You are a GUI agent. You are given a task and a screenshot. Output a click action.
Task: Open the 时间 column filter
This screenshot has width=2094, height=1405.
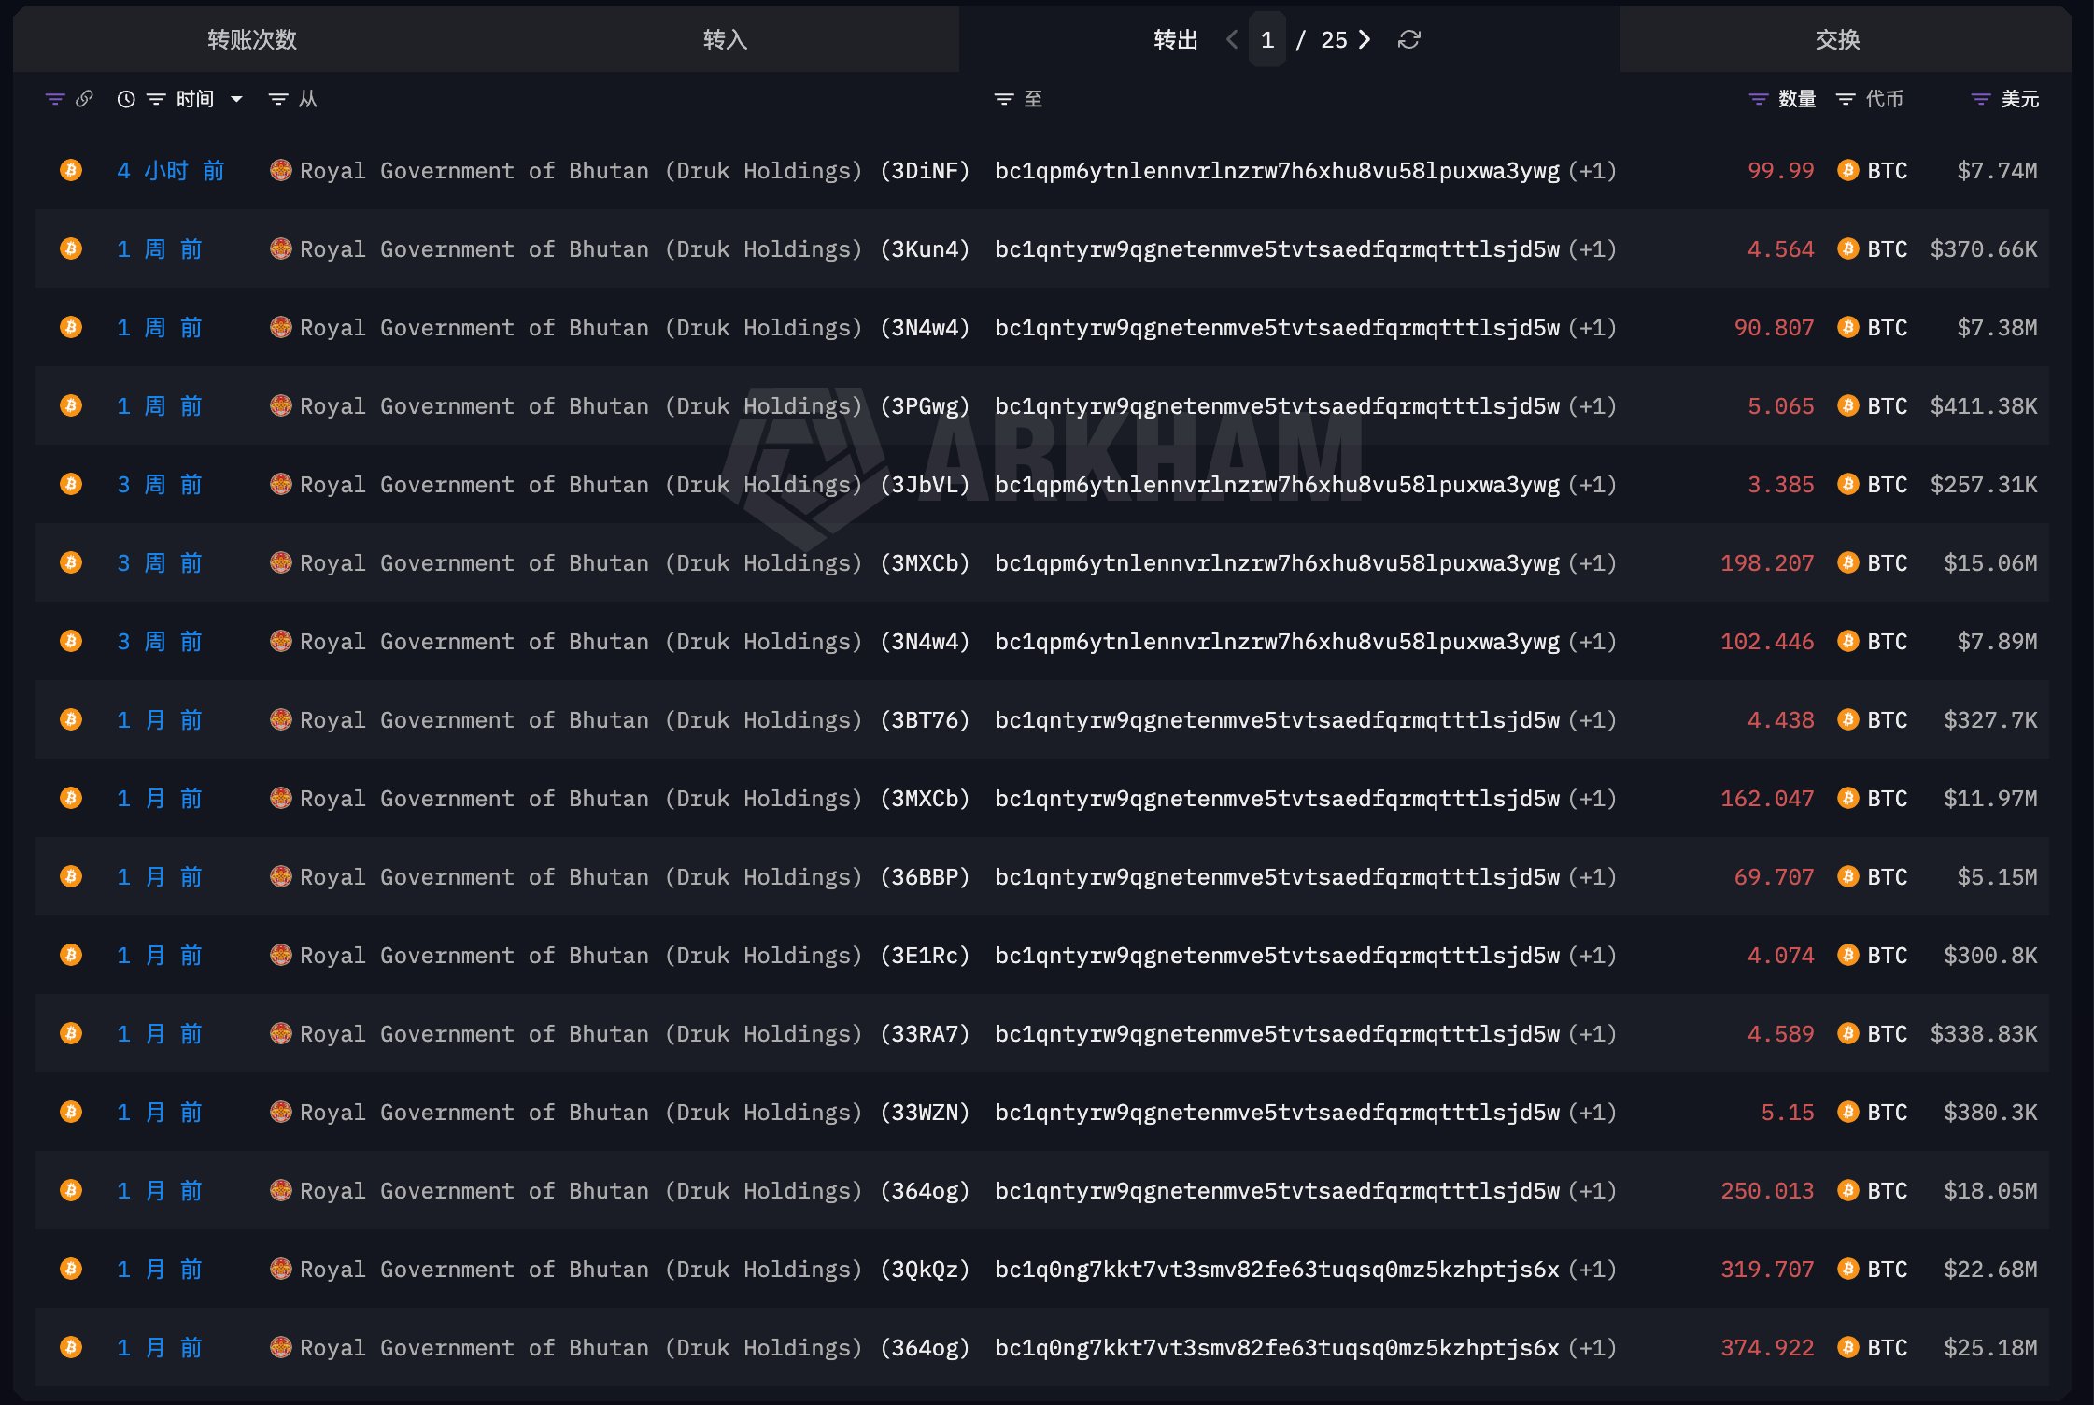pos(156,99)
